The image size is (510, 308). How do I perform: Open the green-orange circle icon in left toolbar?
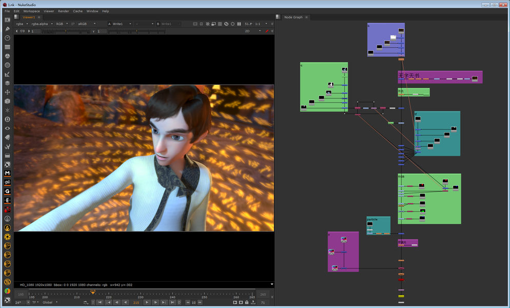pyautogui.click(x=7, y=291)
